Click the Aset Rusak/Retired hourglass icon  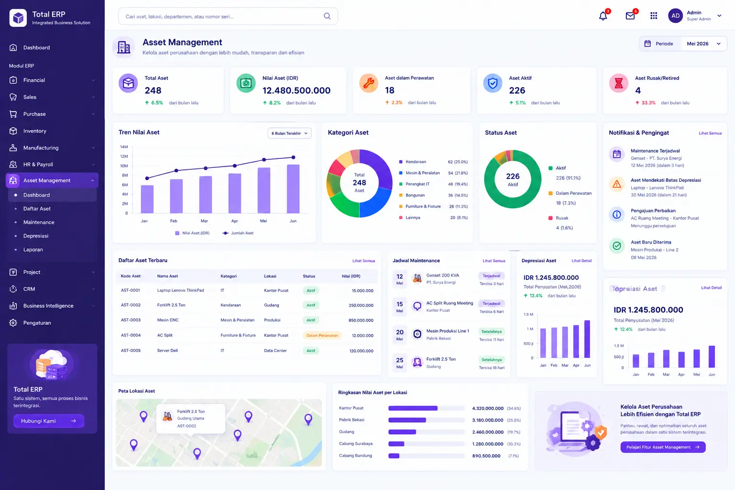point(619,83)
